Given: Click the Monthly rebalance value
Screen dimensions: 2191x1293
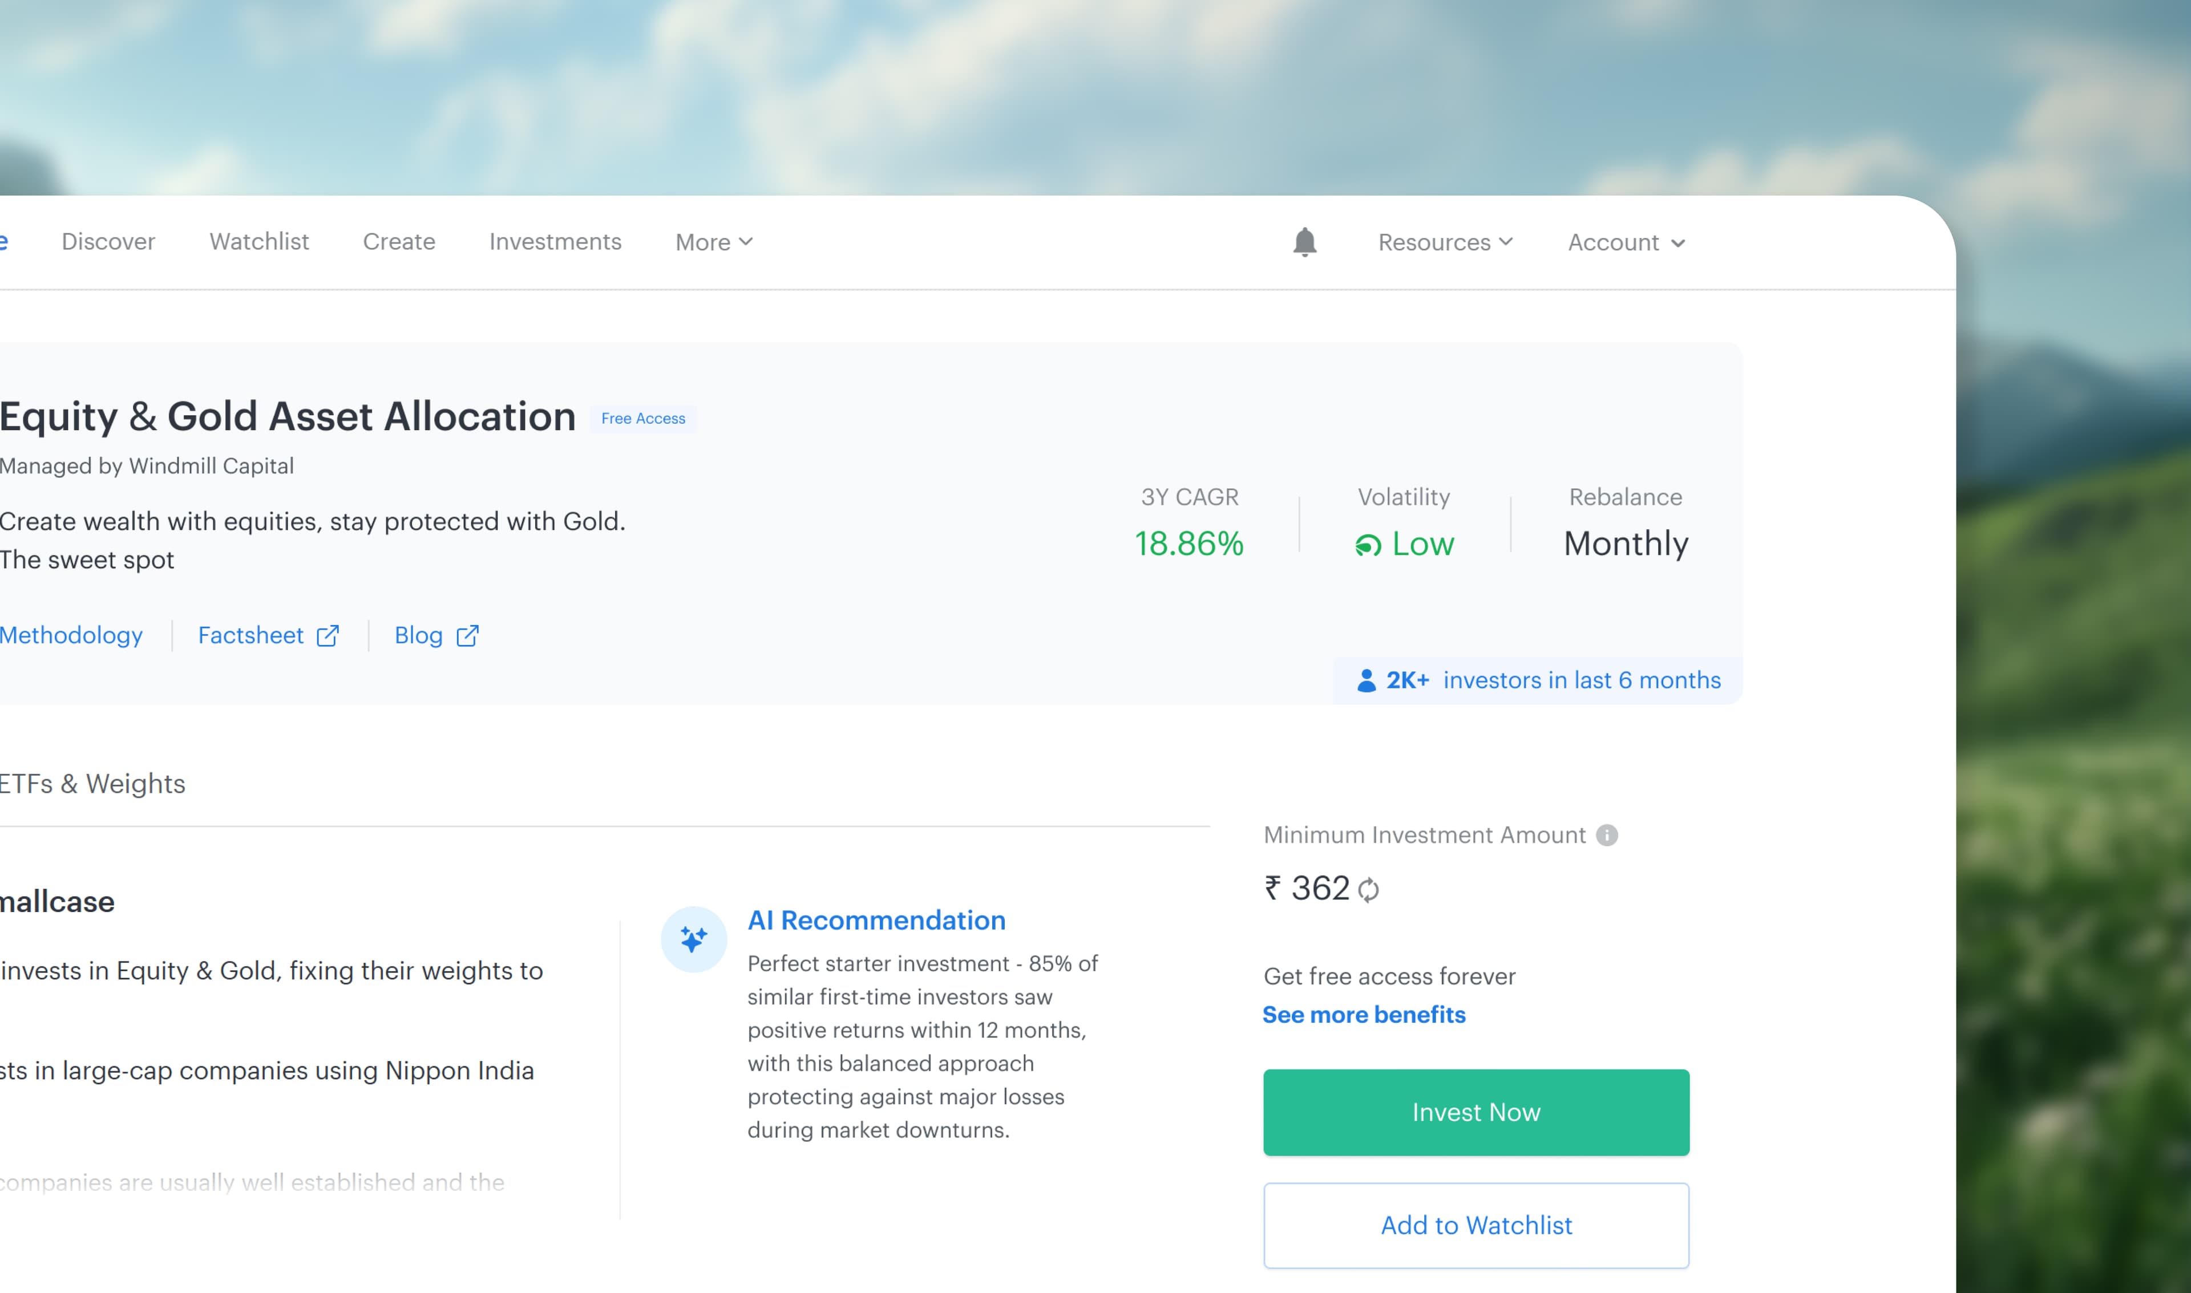Looking at the screenshot, I should click(x=1626, y=544).
